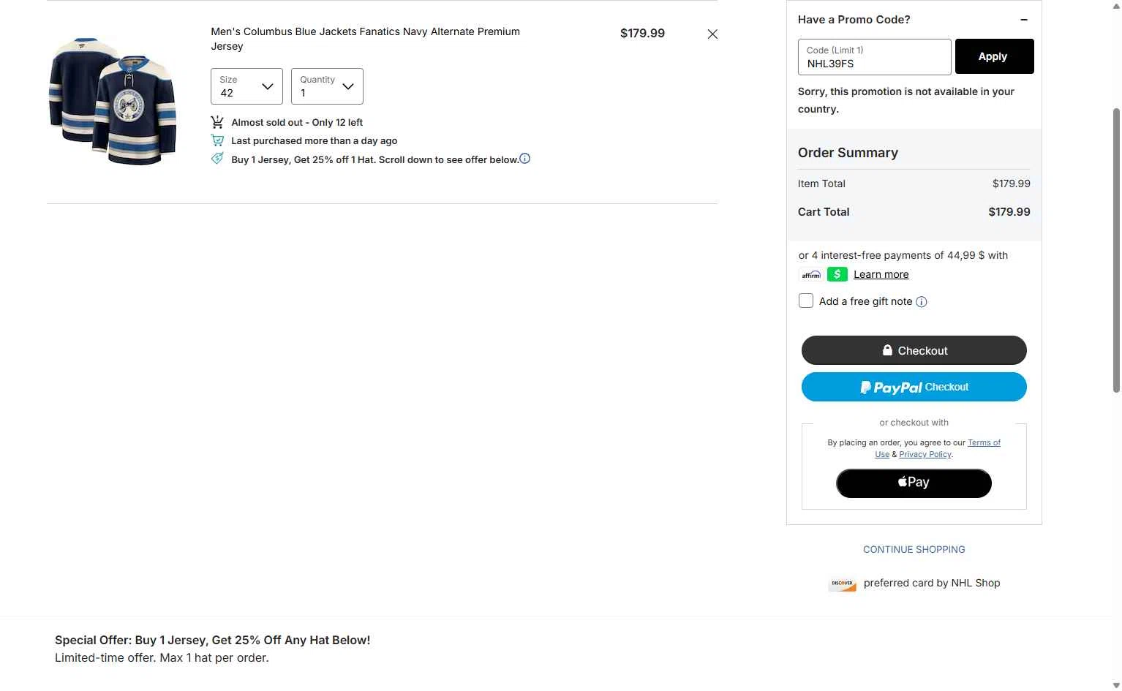Check out using Apple Pay
The width and height of the screenshot is (1122, 691).
pos(914,483)
